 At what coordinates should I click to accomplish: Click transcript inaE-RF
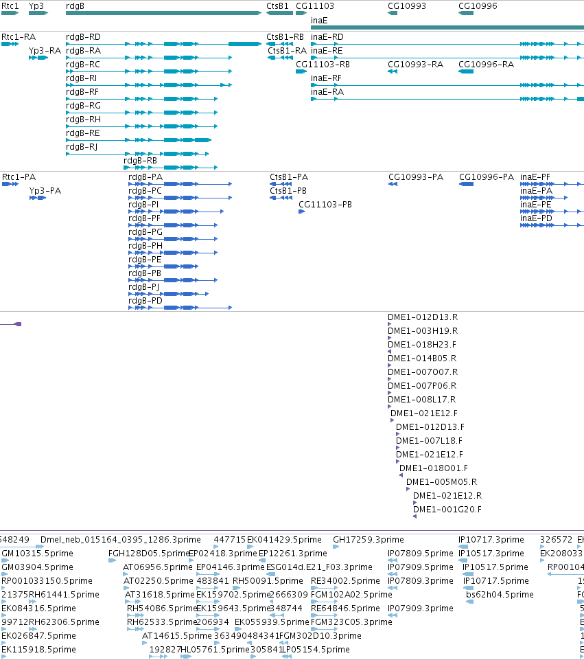447,85
